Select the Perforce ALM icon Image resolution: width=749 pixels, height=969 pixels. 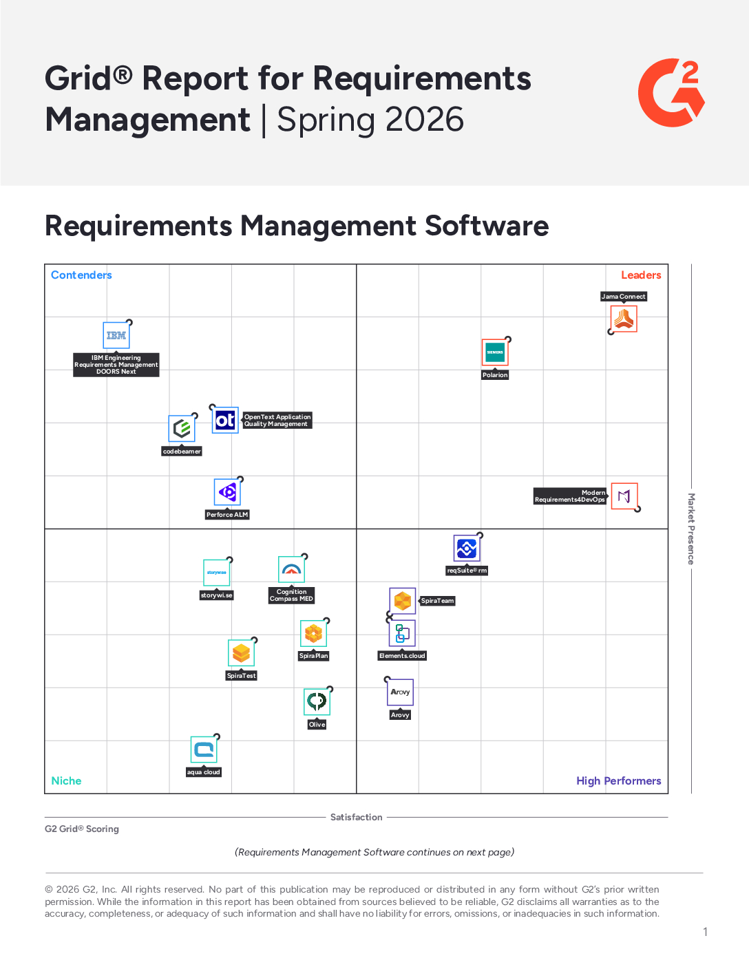point(227,492)
